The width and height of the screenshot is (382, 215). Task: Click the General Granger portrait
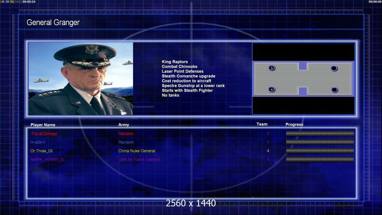[81, 78]
